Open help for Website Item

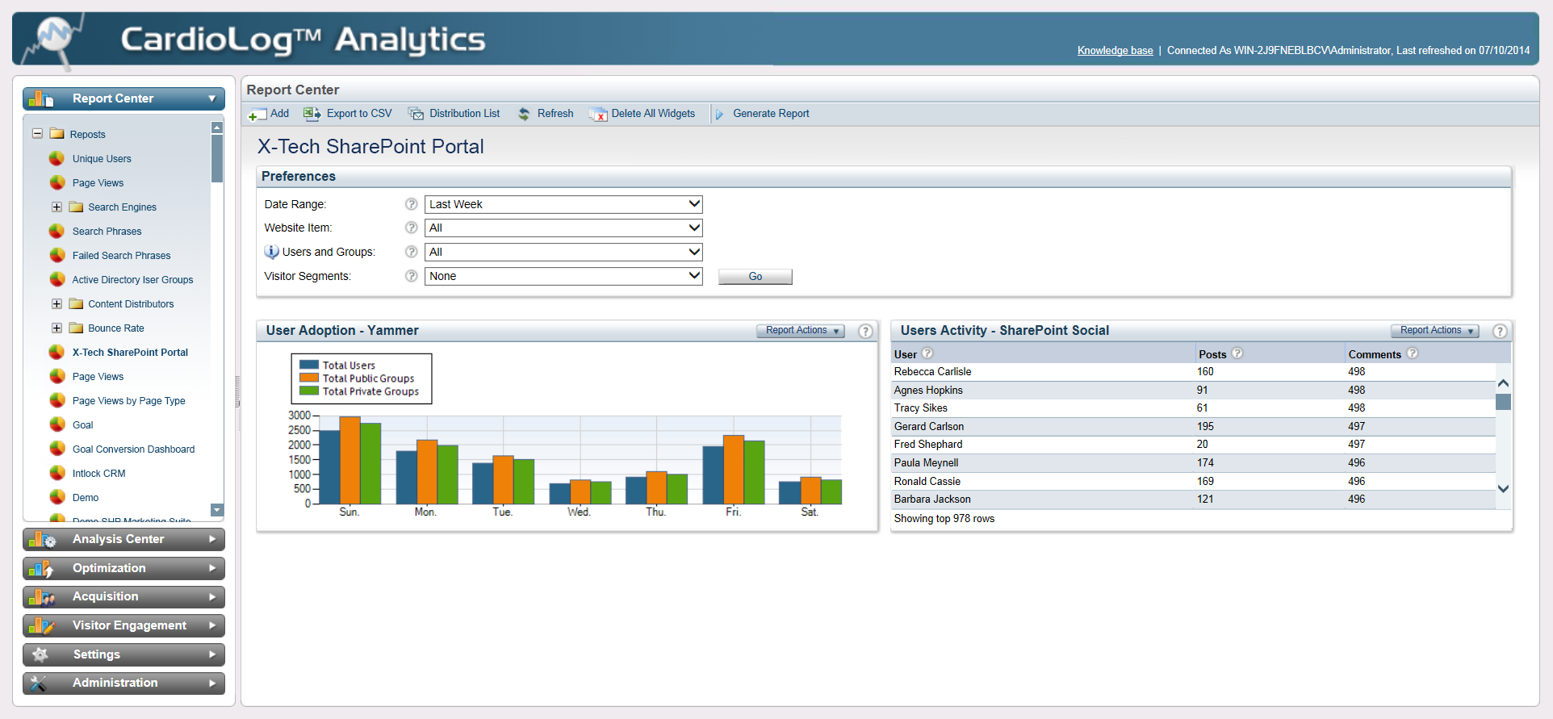[x=411, y=228]
